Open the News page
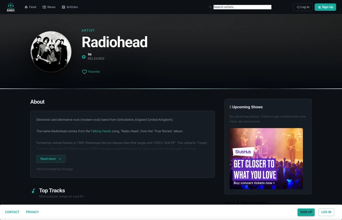Viewport: 342px width, 220px height. [49, 7]
